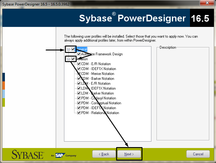Collapse the General tree node

(x=68, y=49)
